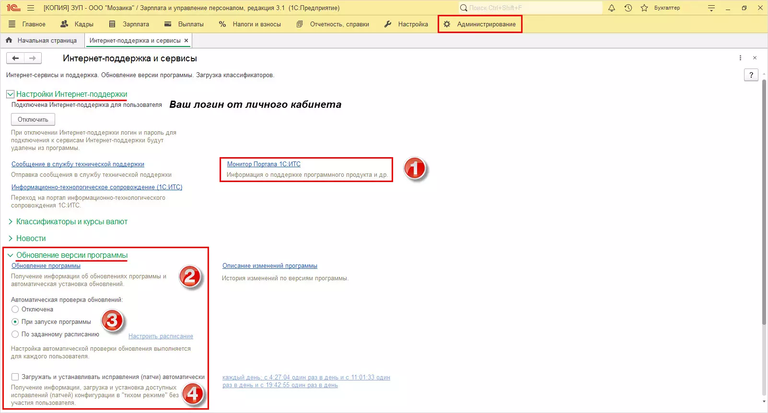This screenshot has width=768, height=413.
Task: Open the service menu hamburger icon
Action: pos(31,8)
